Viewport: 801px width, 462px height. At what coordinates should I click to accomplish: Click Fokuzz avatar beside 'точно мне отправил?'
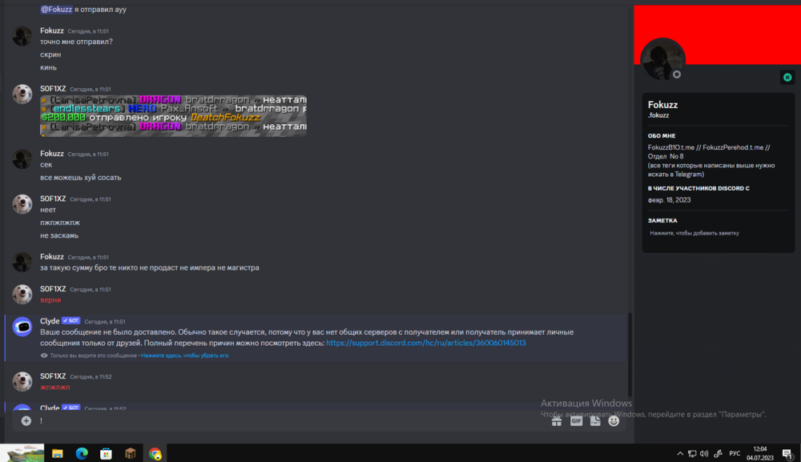[22, 36]
